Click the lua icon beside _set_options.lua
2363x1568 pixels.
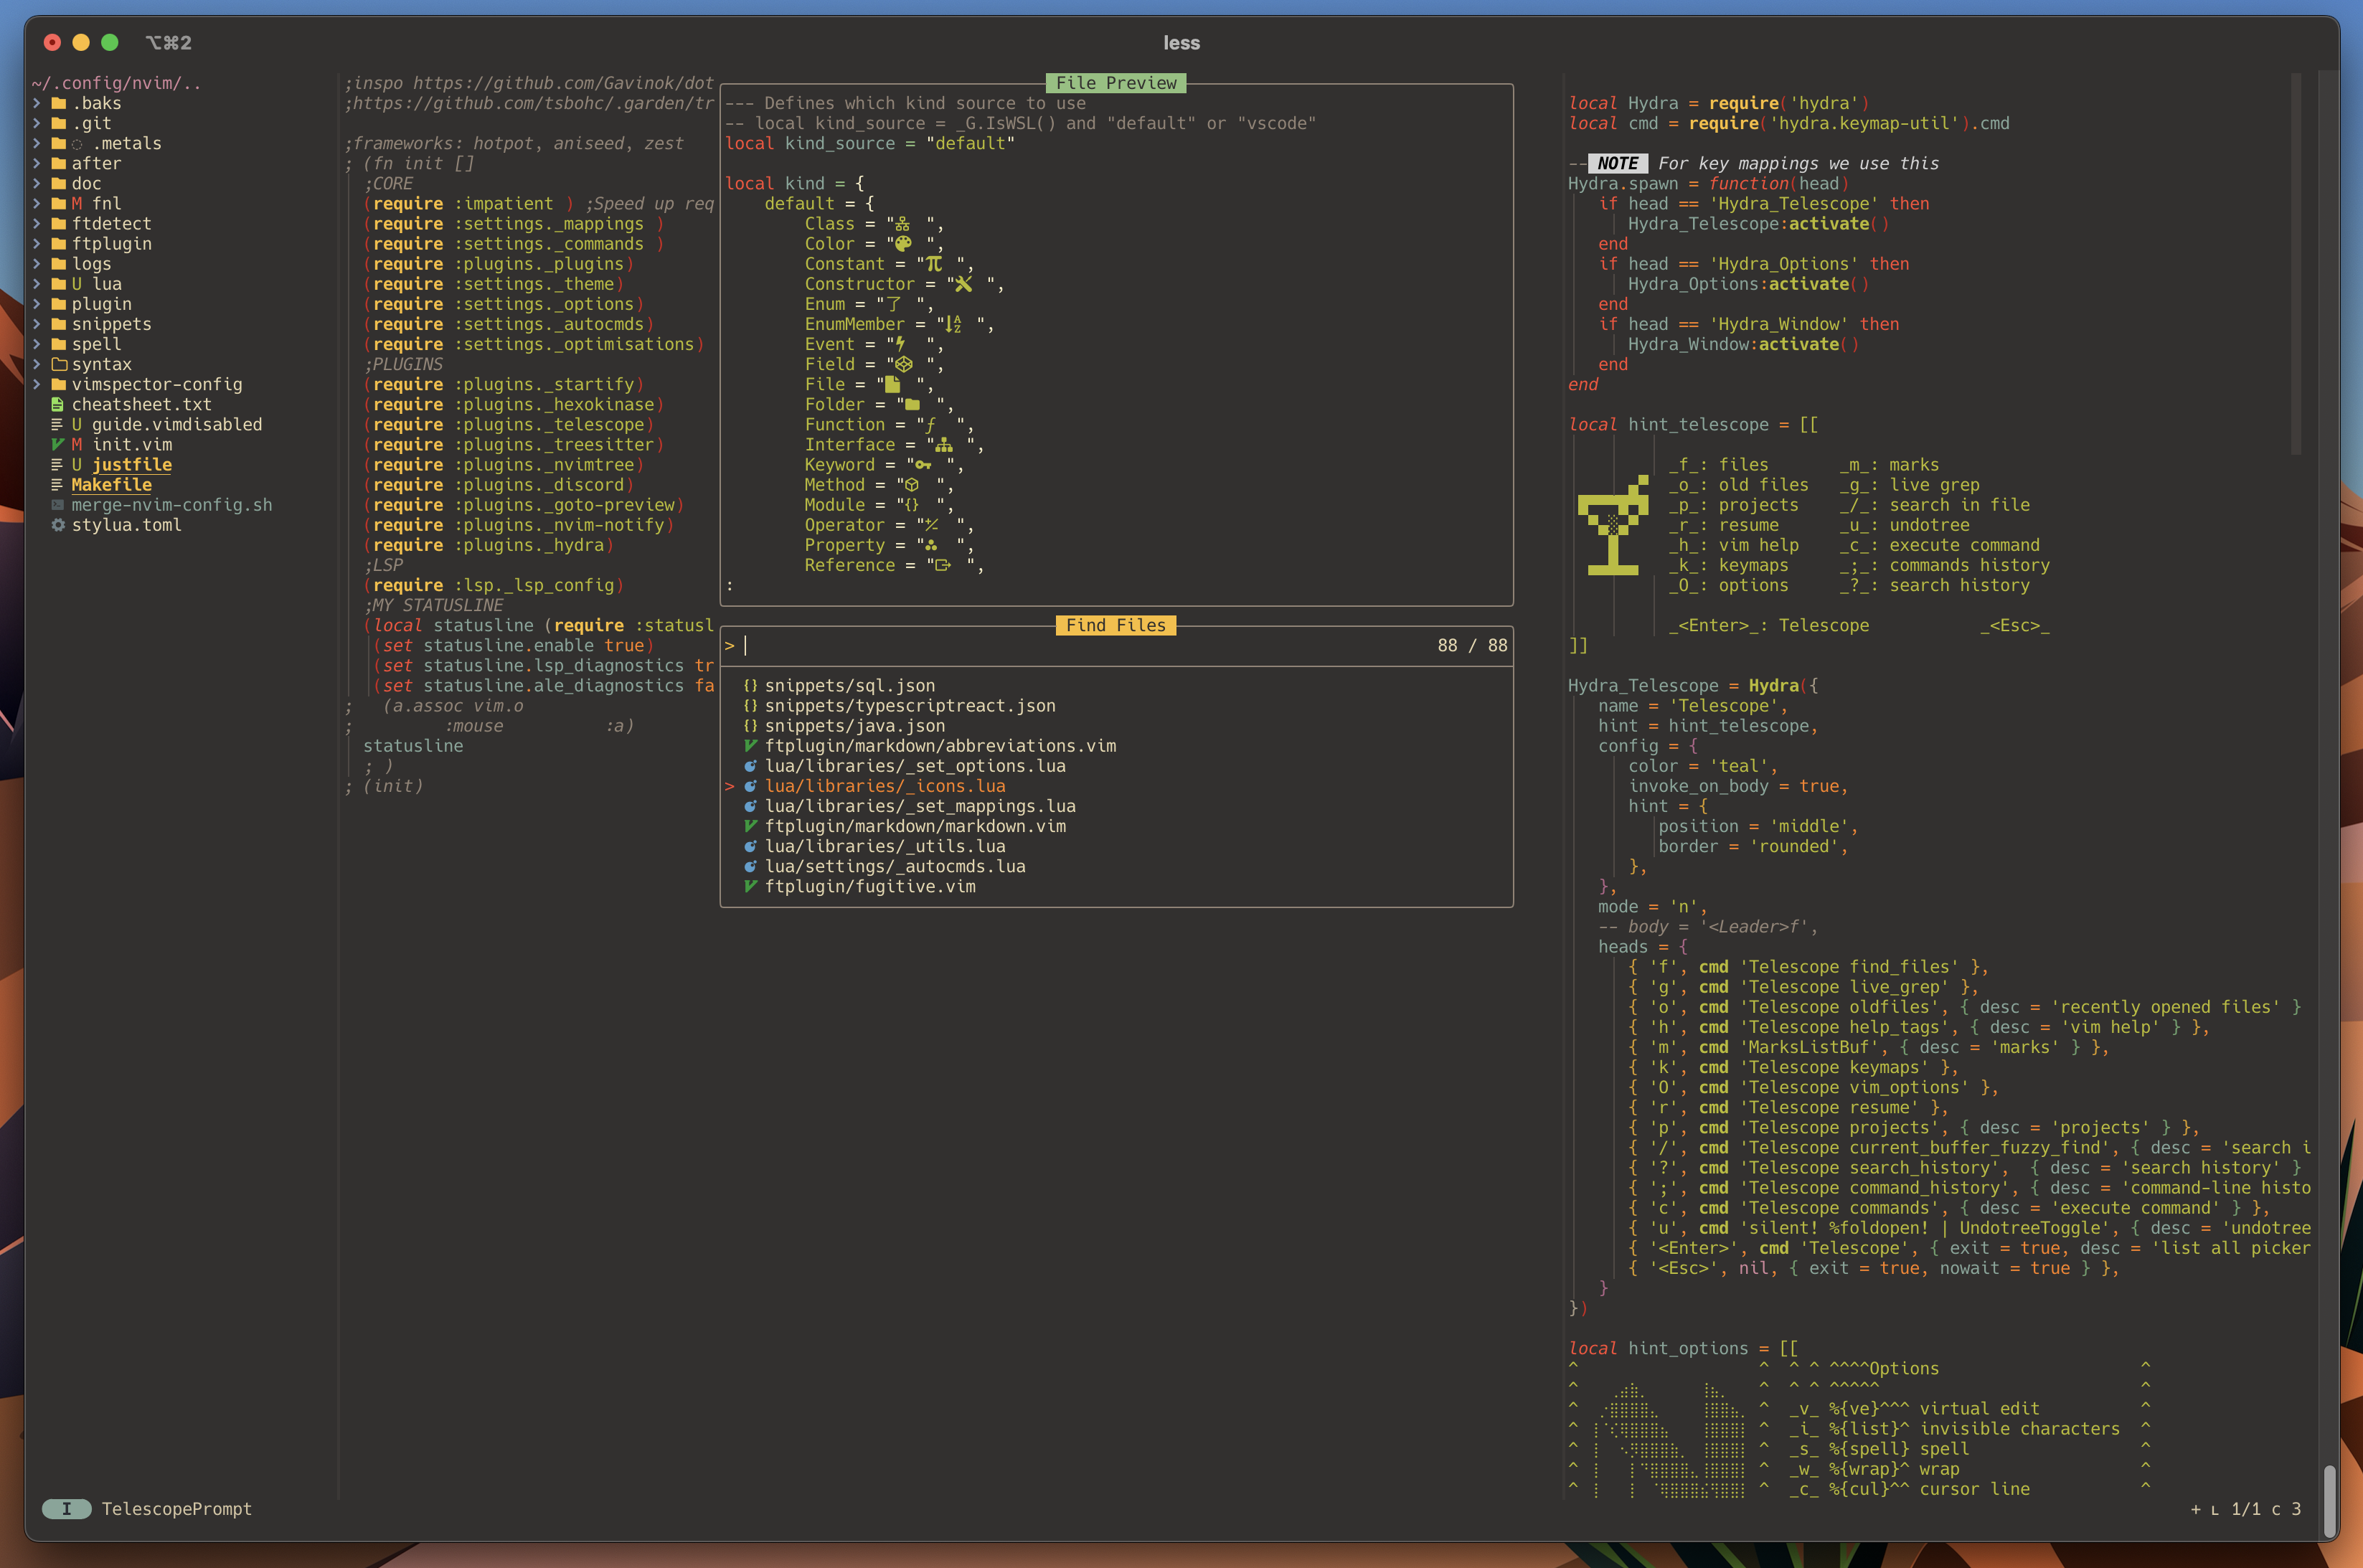(x=750, y=766)
